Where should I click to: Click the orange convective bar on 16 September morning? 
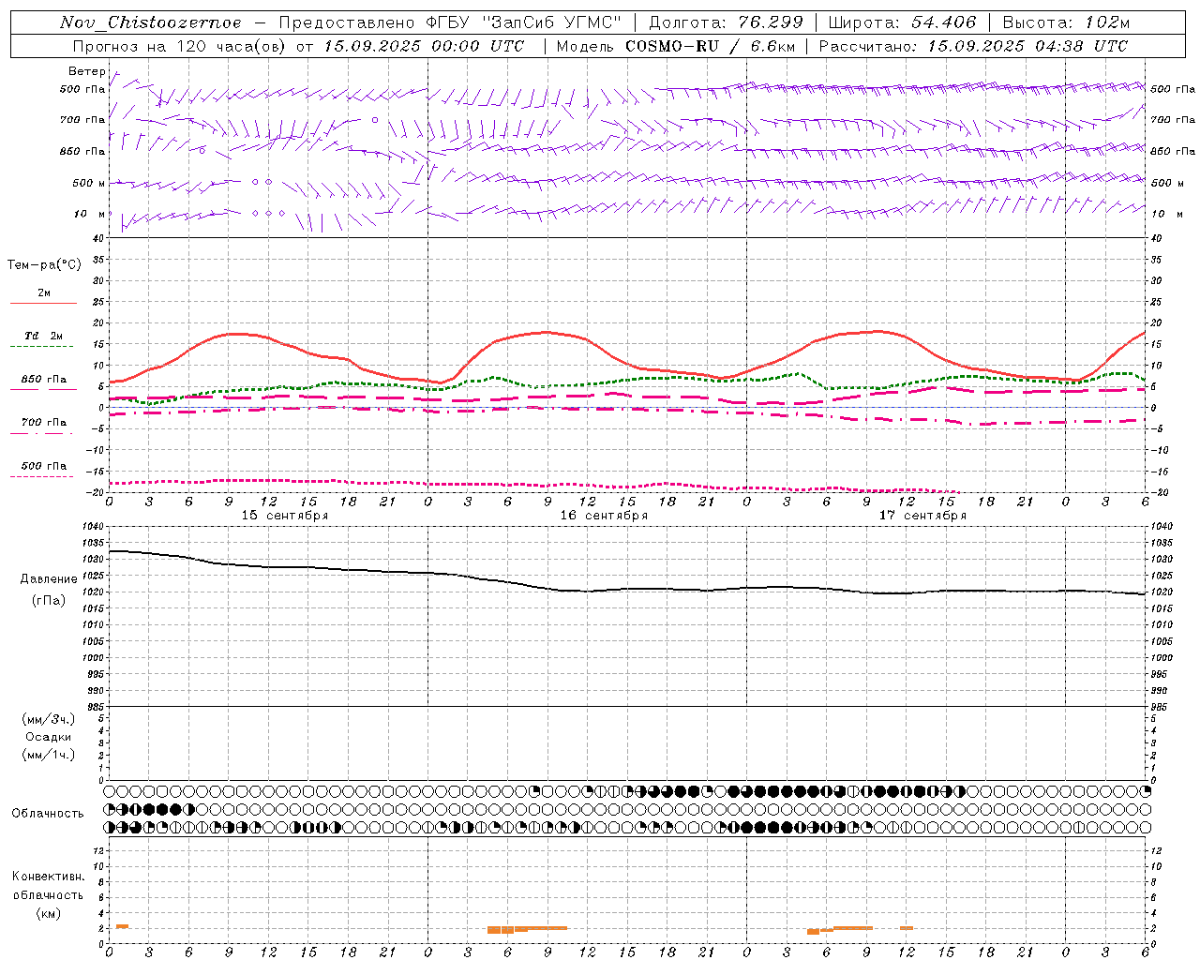[x=527, y=929]
